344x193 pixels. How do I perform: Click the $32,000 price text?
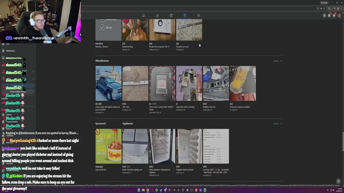(x=98, y=104)
